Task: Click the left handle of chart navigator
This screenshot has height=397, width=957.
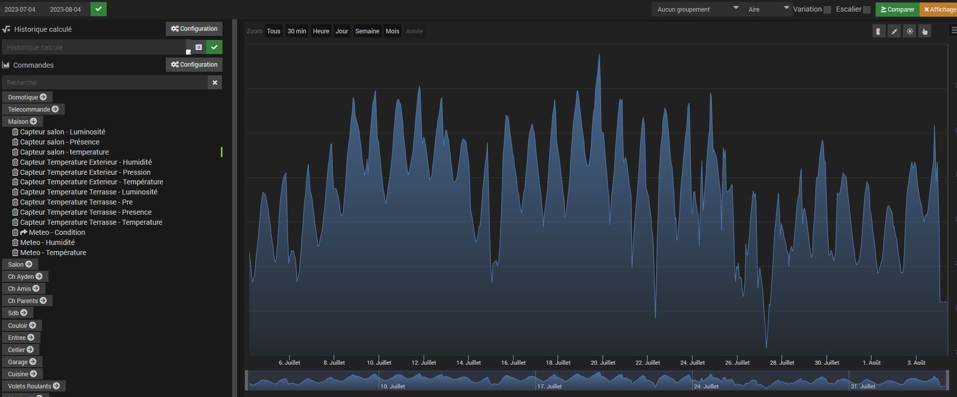Action: [247, 380]
